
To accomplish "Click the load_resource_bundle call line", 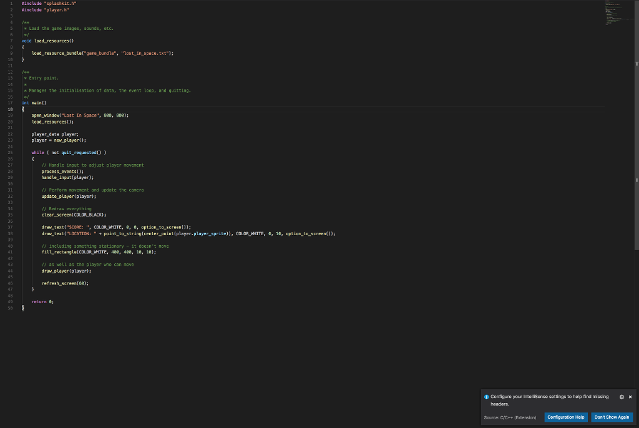I will coord(103,53).
